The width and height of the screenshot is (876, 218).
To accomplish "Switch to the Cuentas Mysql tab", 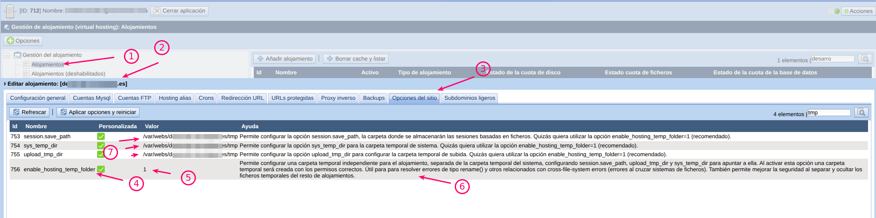I will tap(91, 98).
